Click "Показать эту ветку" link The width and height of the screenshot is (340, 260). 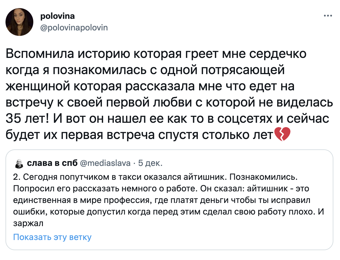pyautogui.click(x=52, y=237)
